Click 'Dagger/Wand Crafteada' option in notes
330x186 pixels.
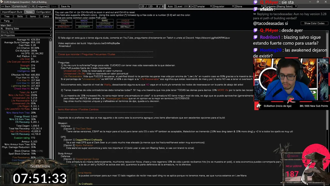point(88,140)
